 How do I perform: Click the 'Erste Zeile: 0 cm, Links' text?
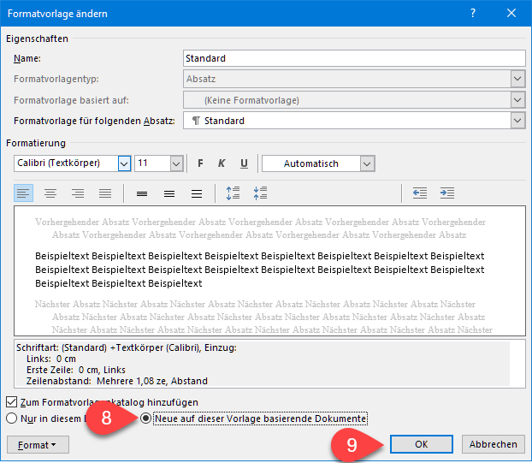coord(76,370)
